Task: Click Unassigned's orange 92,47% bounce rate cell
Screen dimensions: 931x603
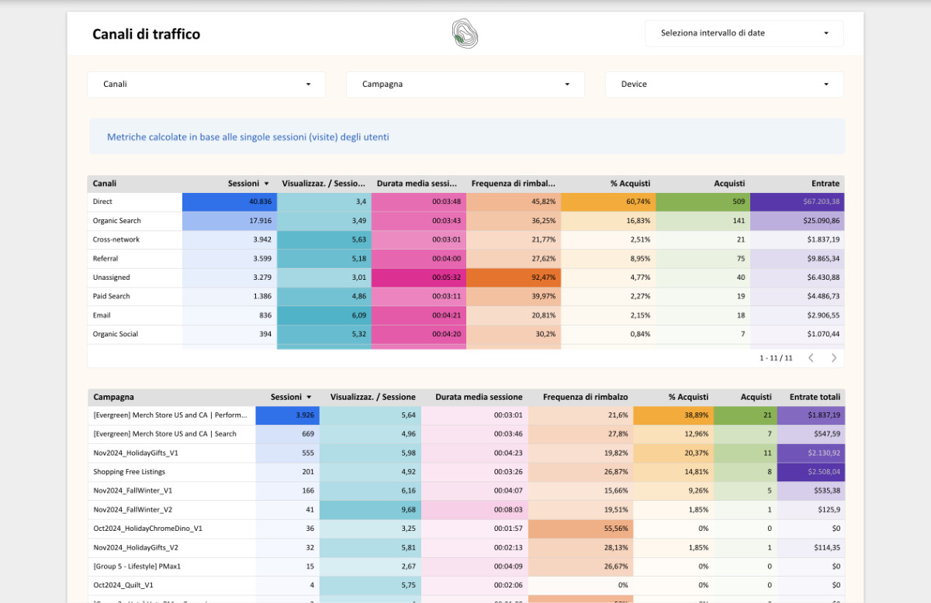Action: pyautogui.click(x=514, y=277)
